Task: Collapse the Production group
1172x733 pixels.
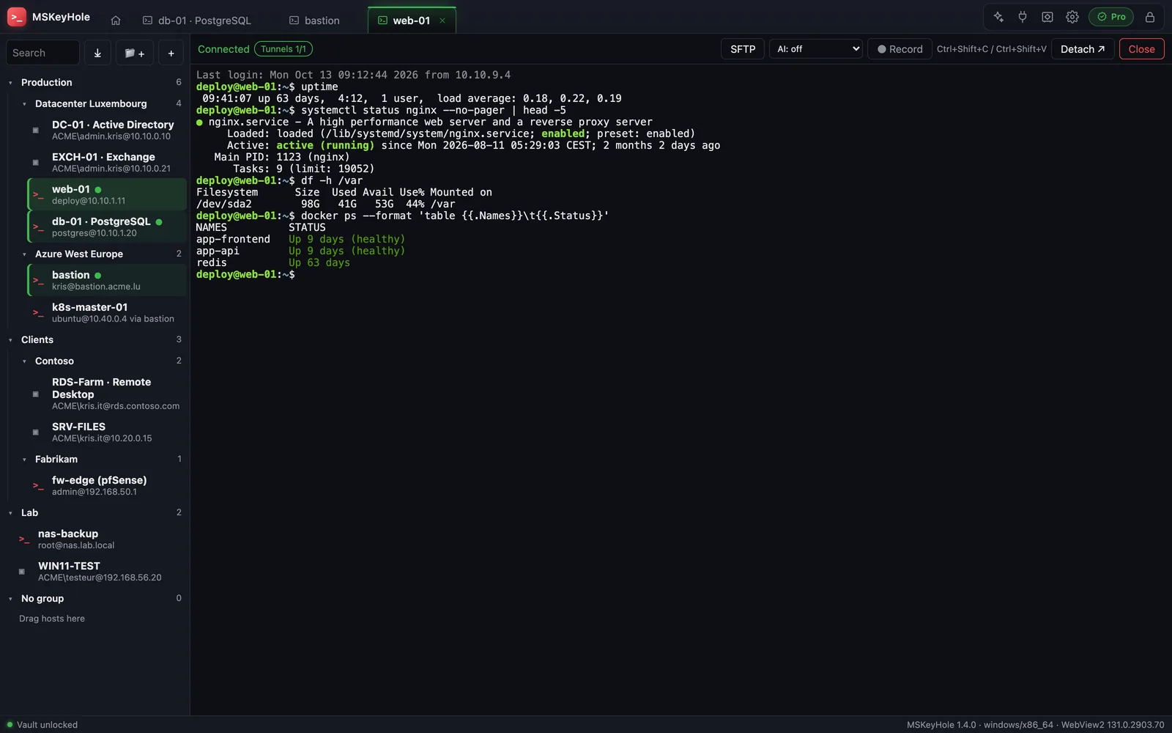Action: pos(10,83)
